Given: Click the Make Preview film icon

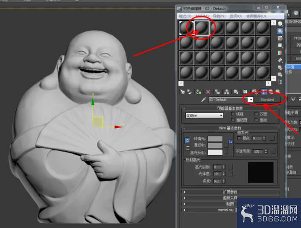Looking at the screenshot, I should click(280, 60).
